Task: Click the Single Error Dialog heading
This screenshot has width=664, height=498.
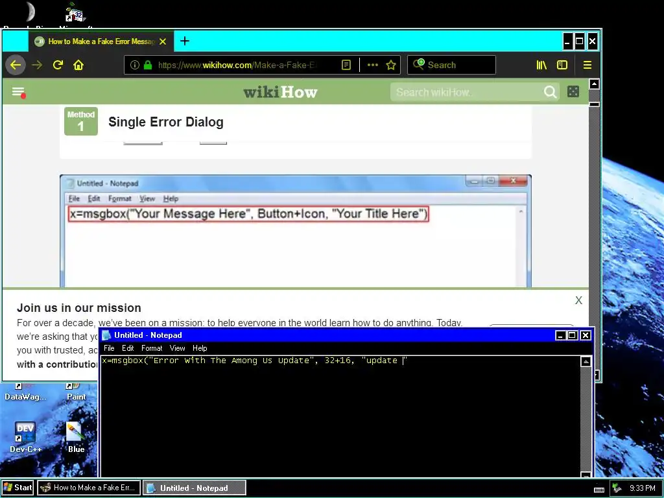Action: pos(166,122)
